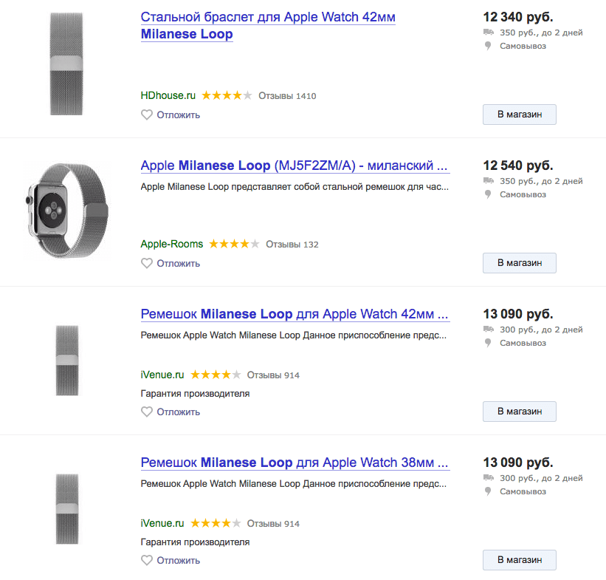Open HDhouse.ru reviews (Отзывы 1410)

(x=287, y=96)
